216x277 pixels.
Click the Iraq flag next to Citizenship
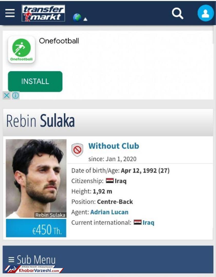coord(110,181)
